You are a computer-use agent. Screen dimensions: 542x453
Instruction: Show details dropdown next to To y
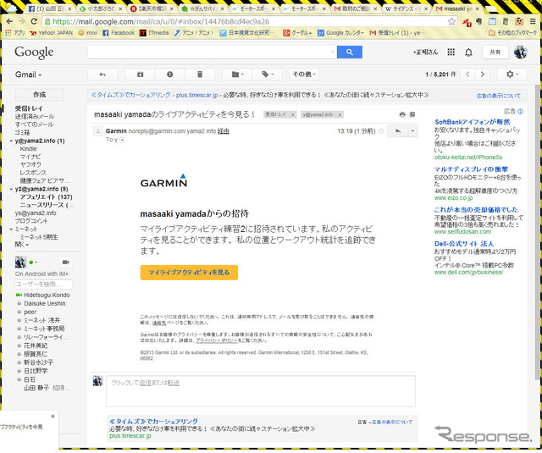tap(122, 140)
